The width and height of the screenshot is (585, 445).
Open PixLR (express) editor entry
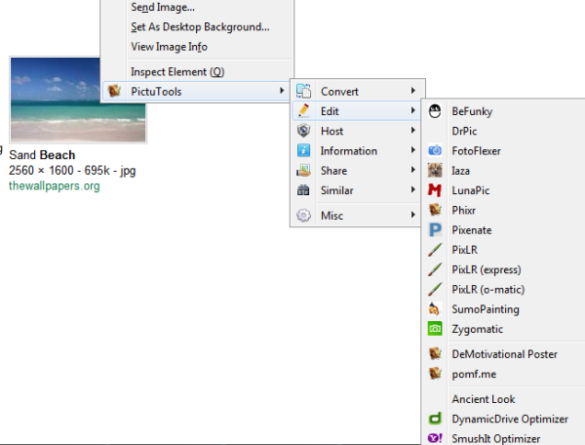[487, 269]
